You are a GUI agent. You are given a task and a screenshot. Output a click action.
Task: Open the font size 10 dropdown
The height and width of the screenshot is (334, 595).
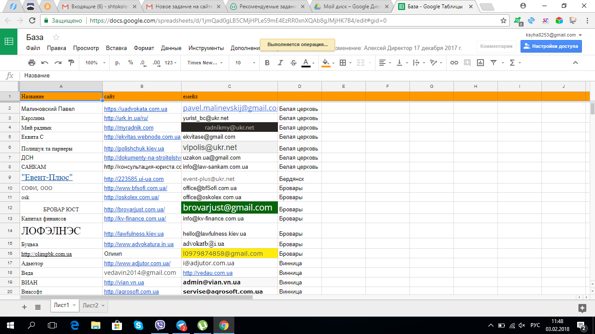[245, 63]
